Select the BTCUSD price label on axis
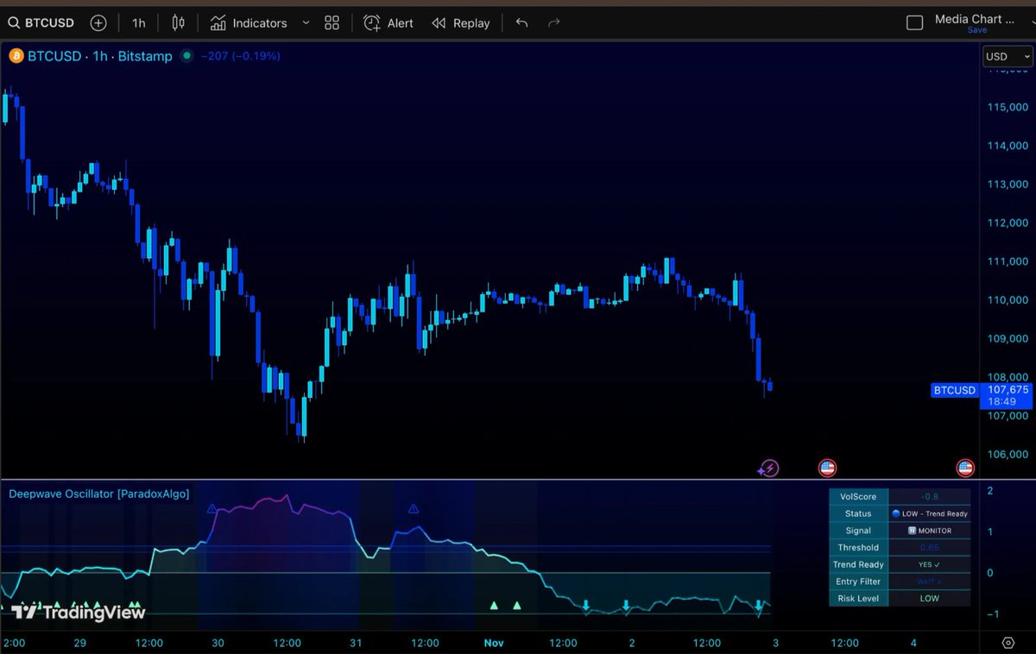The width and height of the screenshot is (1036, 654). (x=954, y=390)
